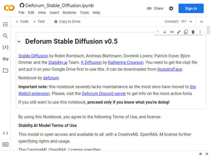
Task: Open the Insert menu
Action: 54,13
